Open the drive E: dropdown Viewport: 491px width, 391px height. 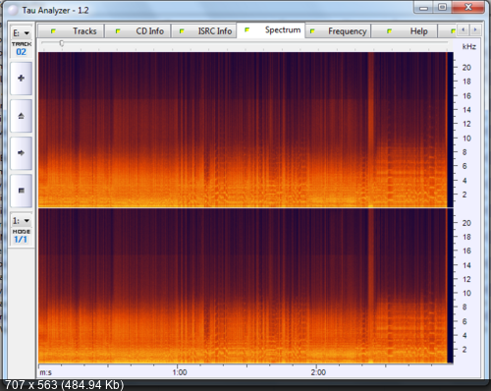(x=22, y=33)
